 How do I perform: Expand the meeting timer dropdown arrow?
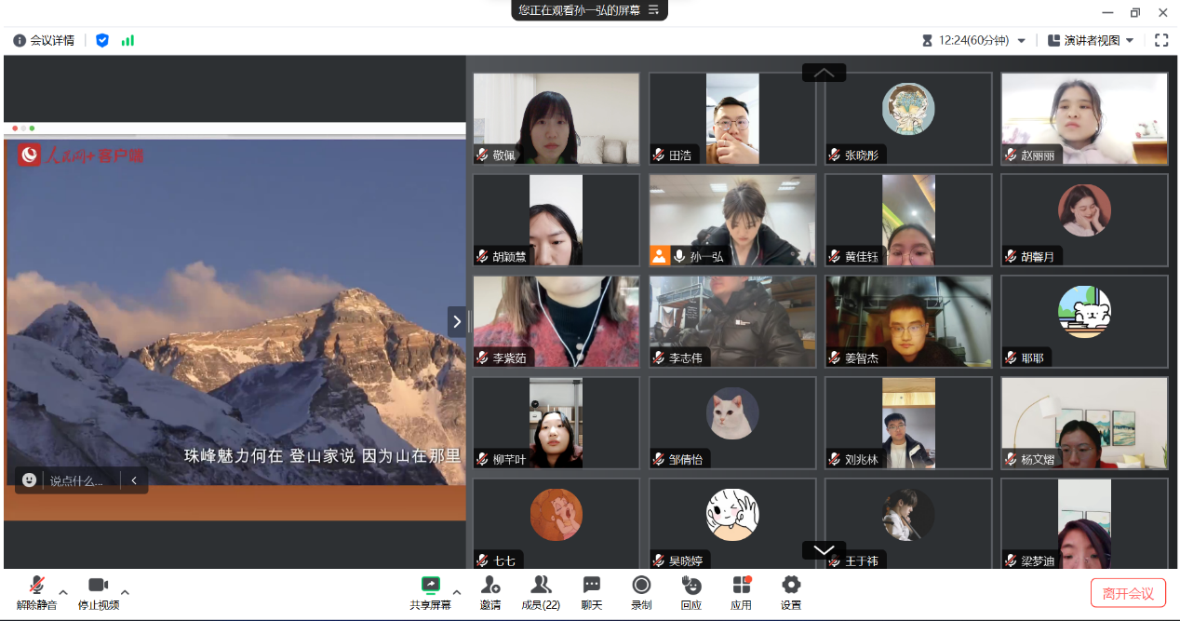[1021, 41]
